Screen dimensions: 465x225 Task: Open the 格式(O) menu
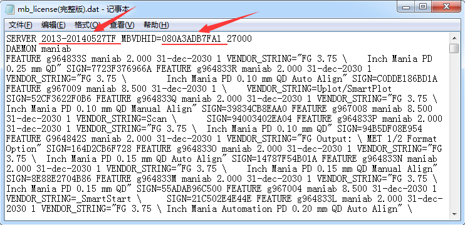(x=88, y=25)
